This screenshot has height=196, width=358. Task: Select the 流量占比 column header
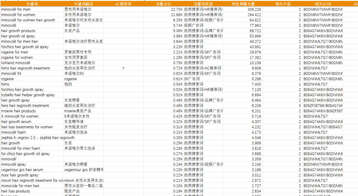(163, 4)
